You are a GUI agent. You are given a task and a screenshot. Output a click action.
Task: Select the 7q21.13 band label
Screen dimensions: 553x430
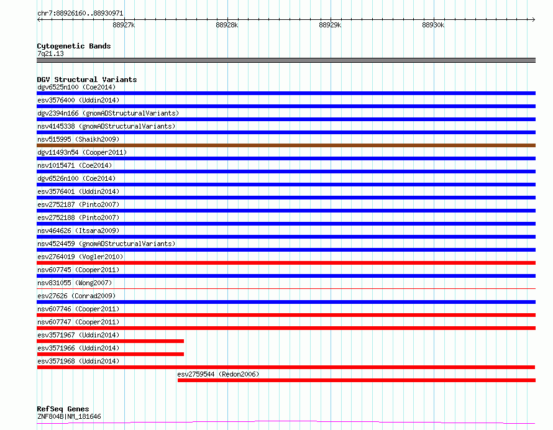[50, 53]
